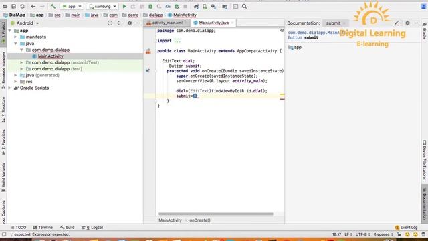Expand the java (generated) folder
This screenshot has height=241, width=428.
pyautogui.click(x=15, y=75)
